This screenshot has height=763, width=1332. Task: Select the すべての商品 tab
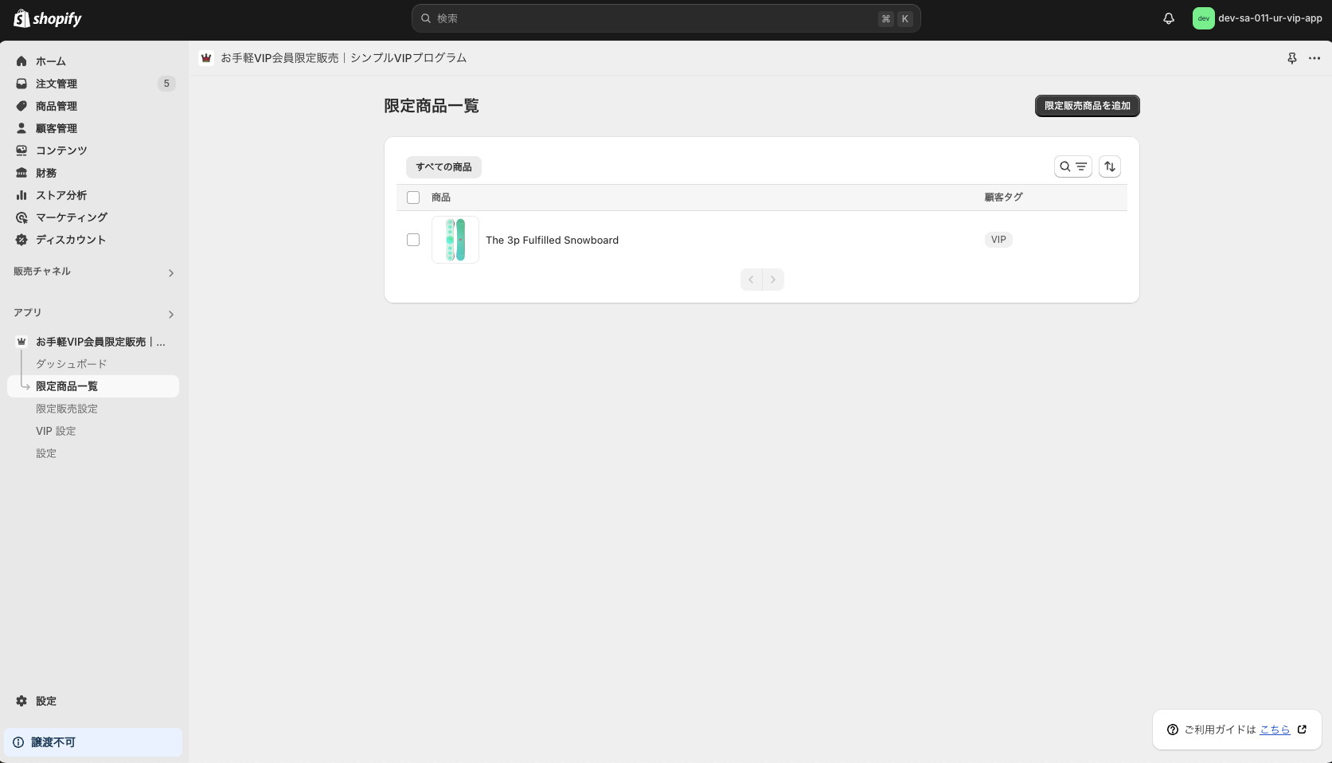tap(443, 167)
